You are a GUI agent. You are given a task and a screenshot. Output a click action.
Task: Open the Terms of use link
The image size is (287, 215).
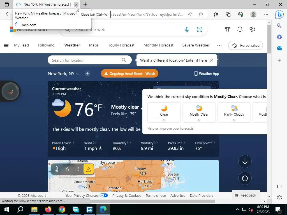[x=156, y=195]
